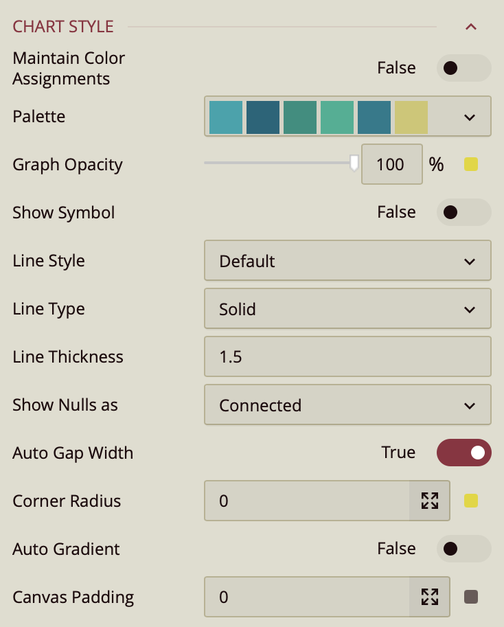This screenshot has width=504, height=627.
Task: Click yellow indicator next to Graph Opacity
Action: [x=471, y=164]
